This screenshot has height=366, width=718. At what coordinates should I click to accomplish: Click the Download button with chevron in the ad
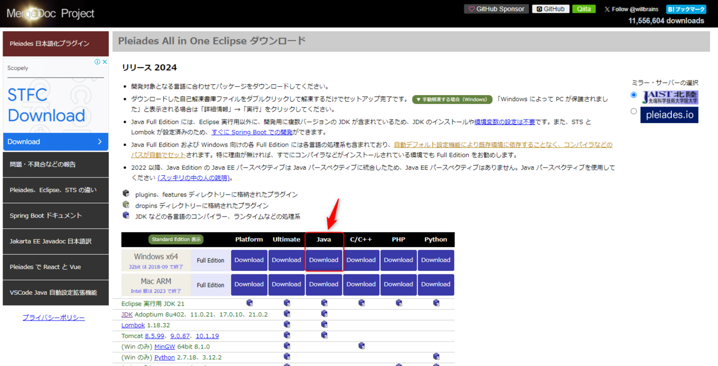(56, 142)
